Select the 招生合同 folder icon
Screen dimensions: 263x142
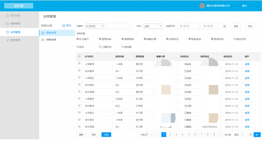[43, 33]
